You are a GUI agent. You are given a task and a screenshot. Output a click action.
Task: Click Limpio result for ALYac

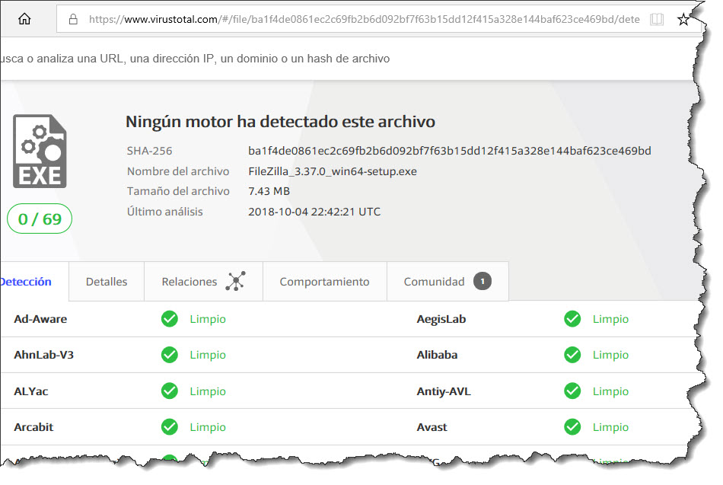[208, 391]
